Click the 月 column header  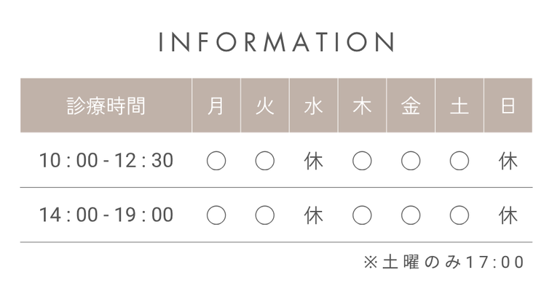[216, 105]
